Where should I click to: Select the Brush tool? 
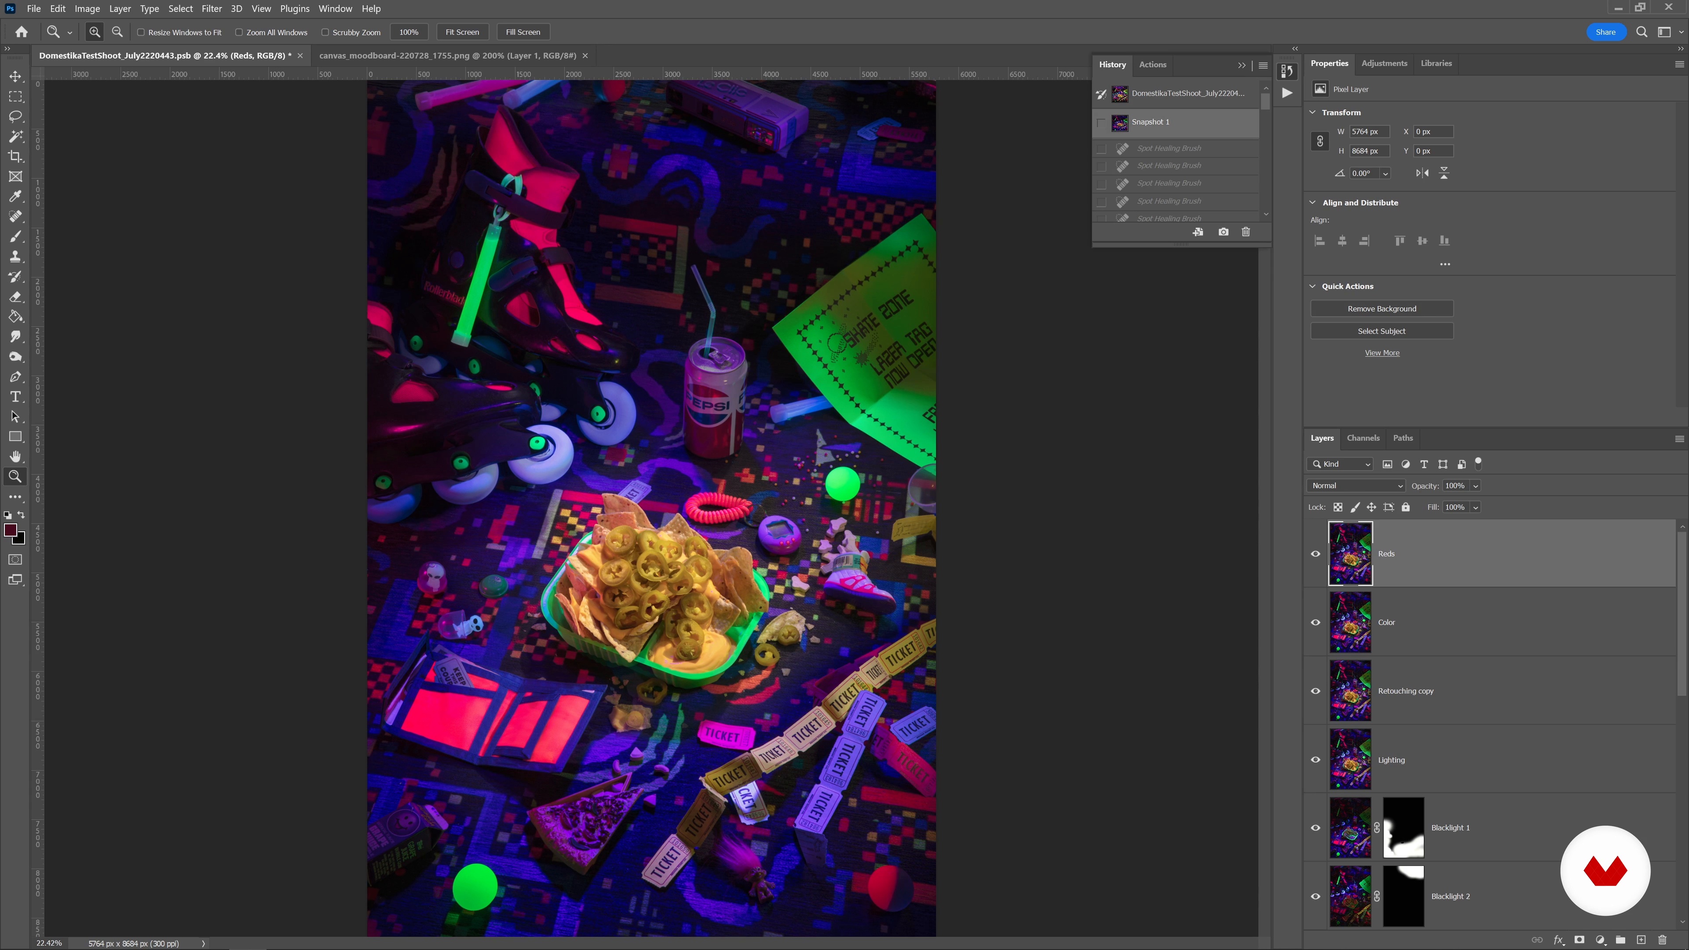tap(15, 237)
